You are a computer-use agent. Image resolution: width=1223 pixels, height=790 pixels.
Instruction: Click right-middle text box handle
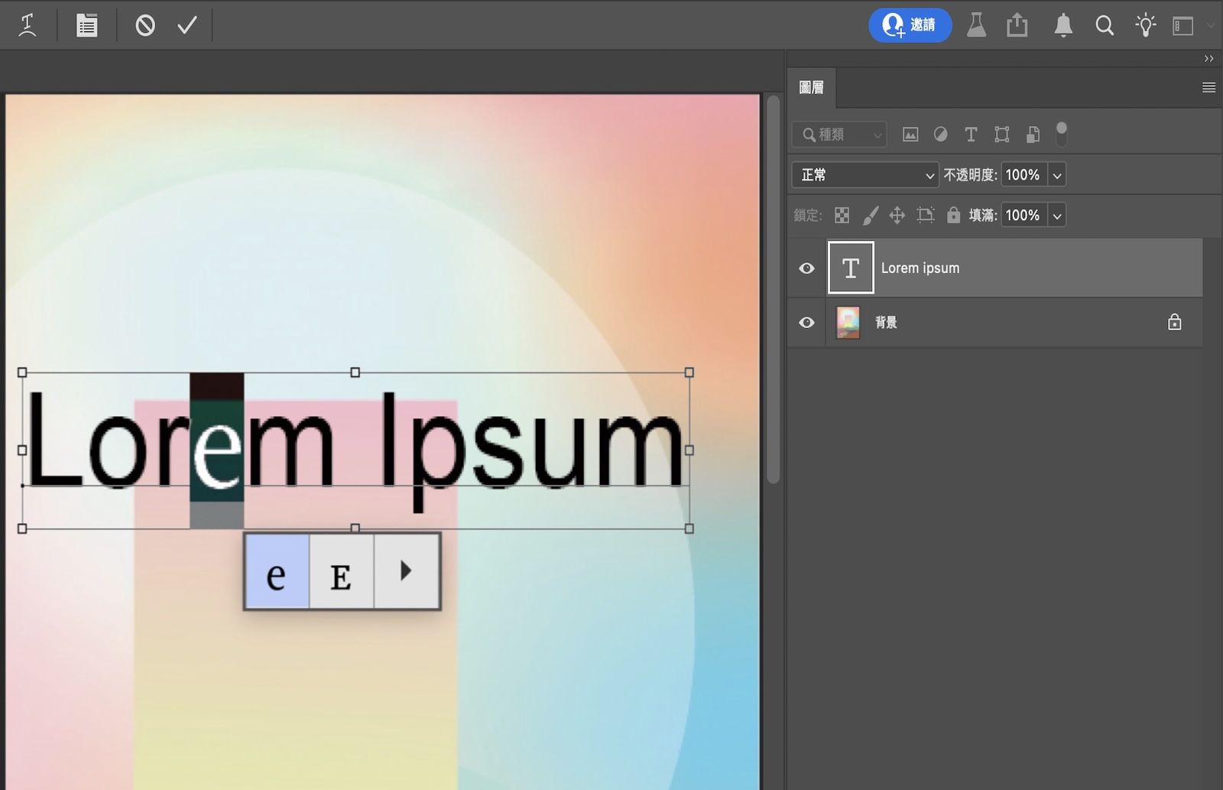click(689, 450)
